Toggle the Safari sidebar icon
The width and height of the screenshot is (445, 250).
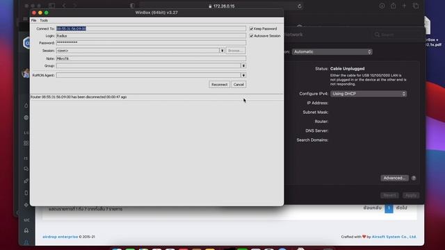point(51,6)
